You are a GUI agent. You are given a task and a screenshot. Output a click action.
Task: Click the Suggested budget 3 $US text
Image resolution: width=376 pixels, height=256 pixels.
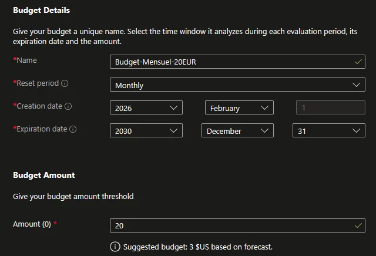click(x=198, y=247)
